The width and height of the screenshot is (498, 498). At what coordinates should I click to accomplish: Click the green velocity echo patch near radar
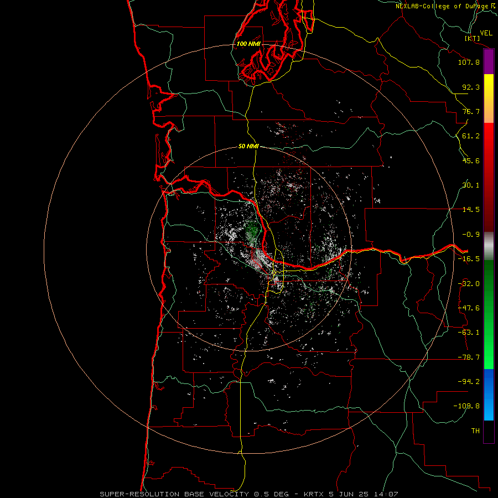[x=252, y=230]
